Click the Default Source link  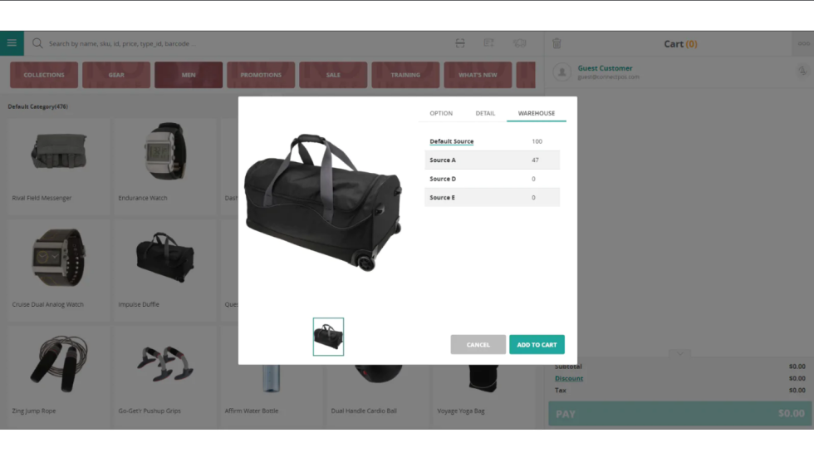click(451, 141)
